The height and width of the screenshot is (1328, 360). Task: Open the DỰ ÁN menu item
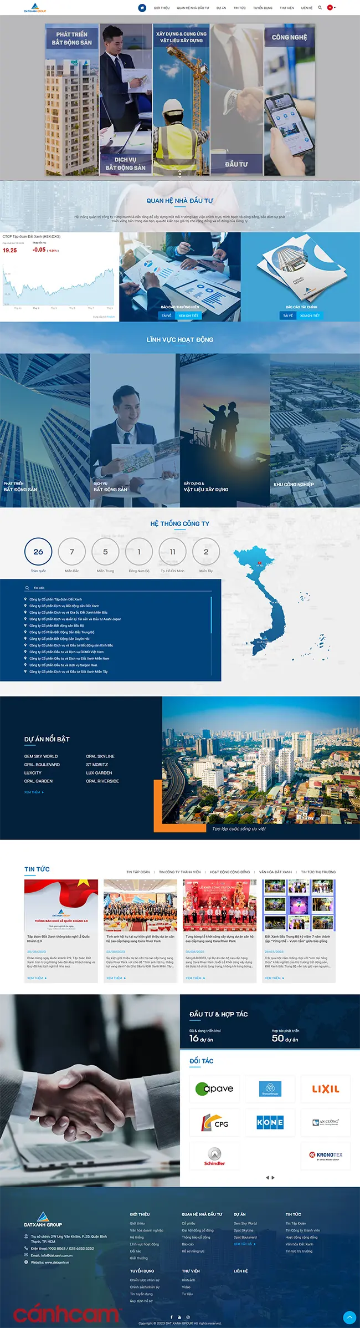tap(221, 8)
